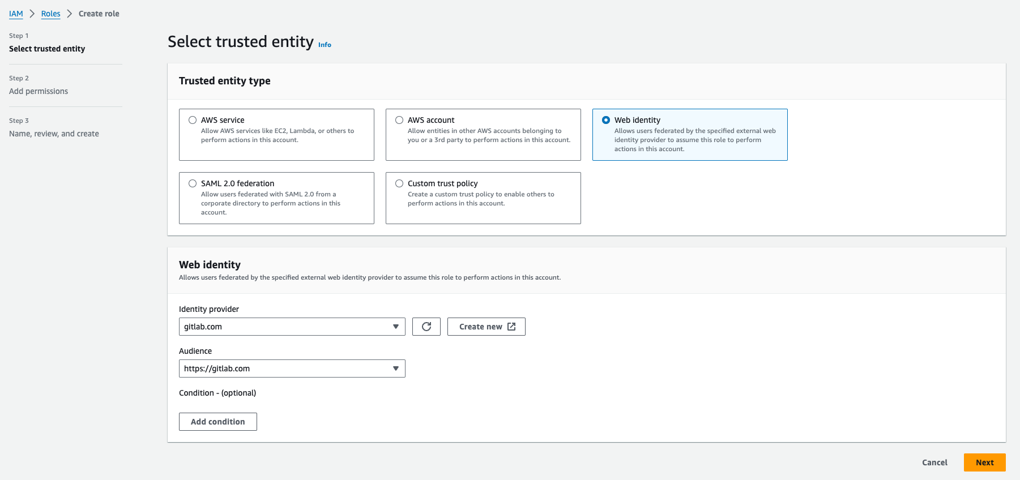Open the IAM breadcrumb link
Viewport: 1020px width, 480px height.
[16, 14]
